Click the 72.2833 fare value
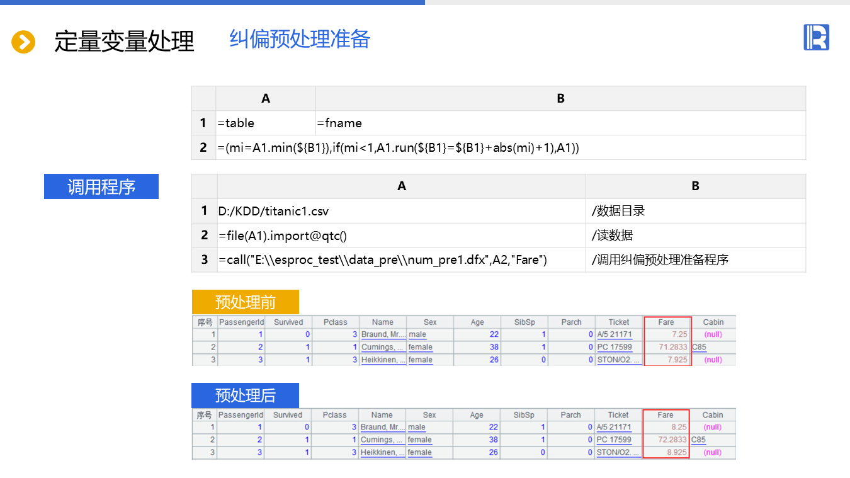 [672, 440]
